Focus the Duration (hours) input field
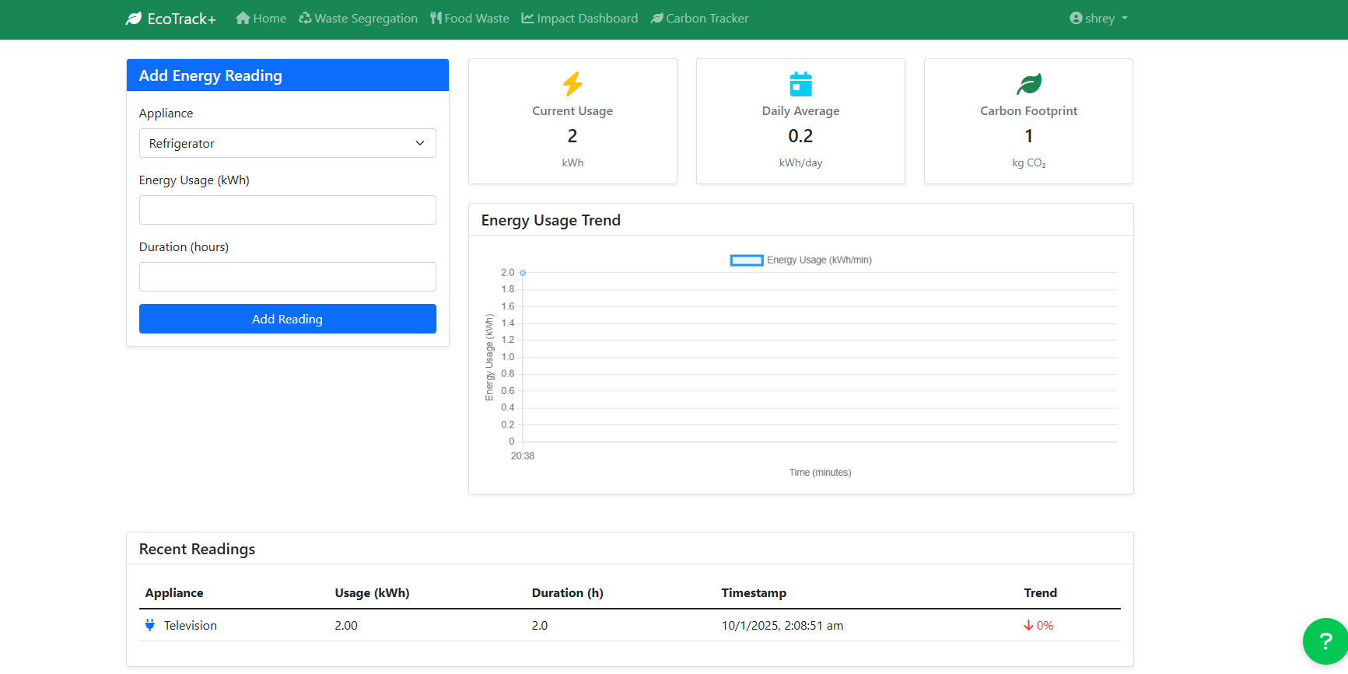The image size is (1348, 674). pos(288,277)
